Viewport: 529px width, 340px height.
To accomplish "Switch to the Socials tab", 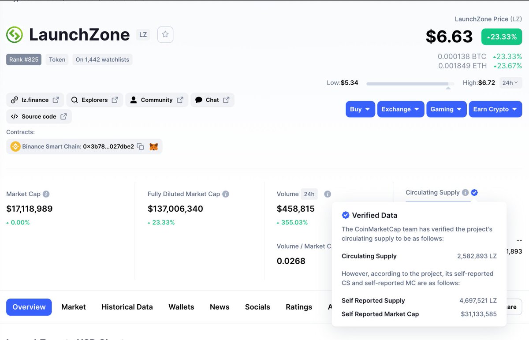I will 257,307.
